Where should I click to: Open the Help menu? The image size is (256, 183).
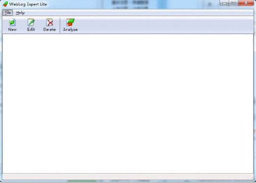click(20, 13)
